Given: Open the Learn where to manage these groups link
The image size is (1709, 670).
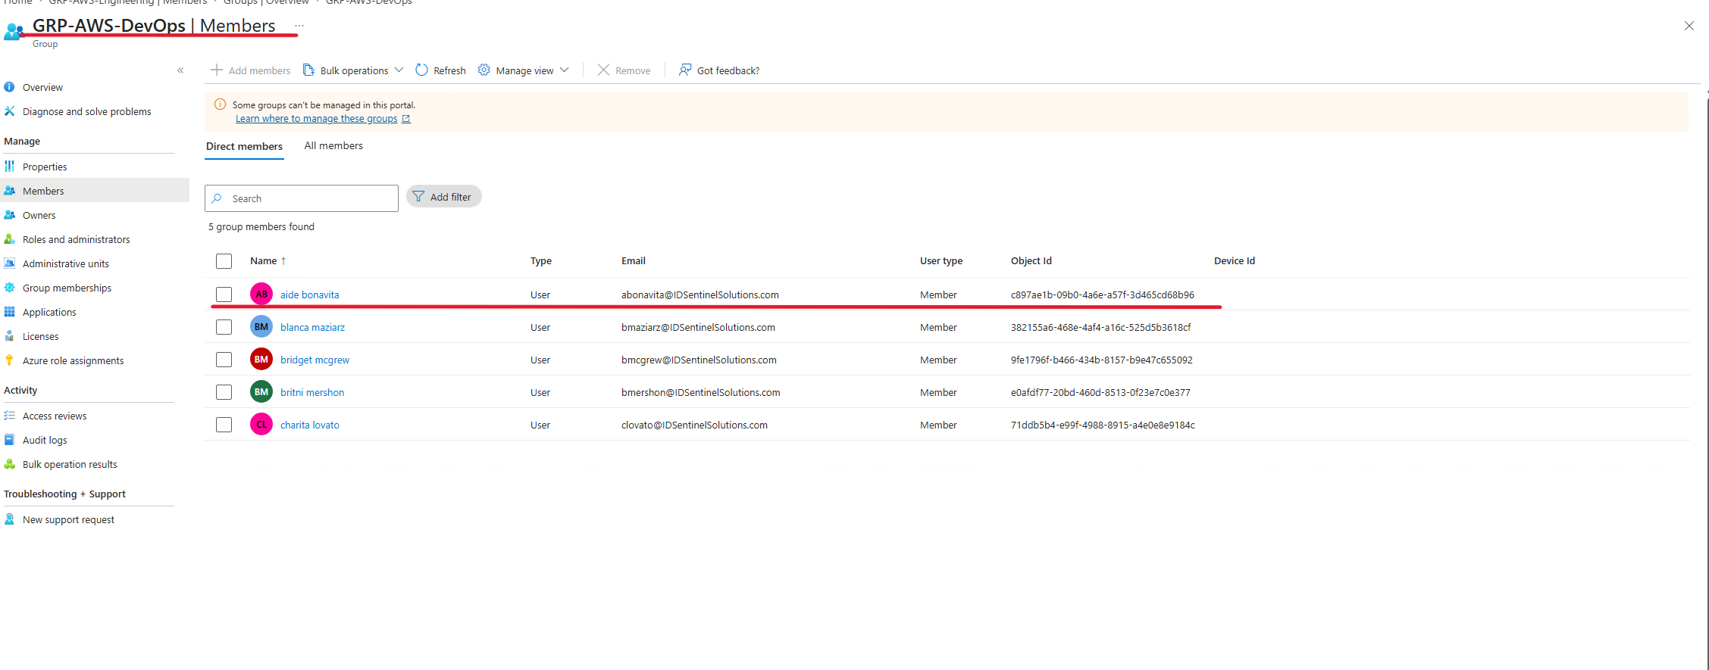Looking at the screenshot, I should point(316,119).
